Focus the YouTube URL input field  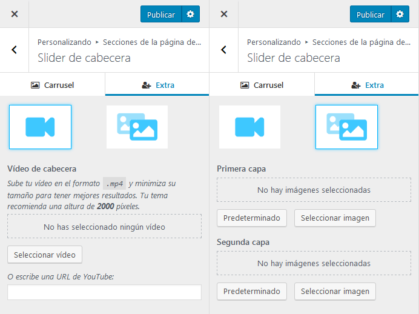(104, 292)
